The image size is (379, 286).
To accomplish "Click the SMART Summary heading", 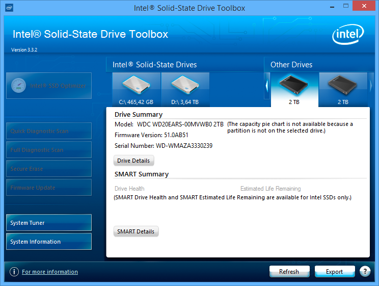I will coord(142,174).
